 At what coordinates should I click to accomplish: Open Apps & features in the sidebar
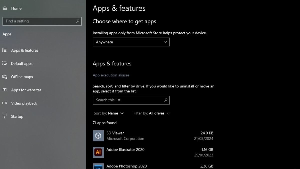pos(25,50)
